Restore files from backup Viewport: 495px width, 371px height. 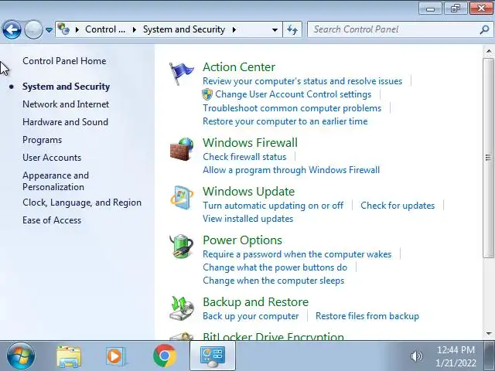click(367, 316)
